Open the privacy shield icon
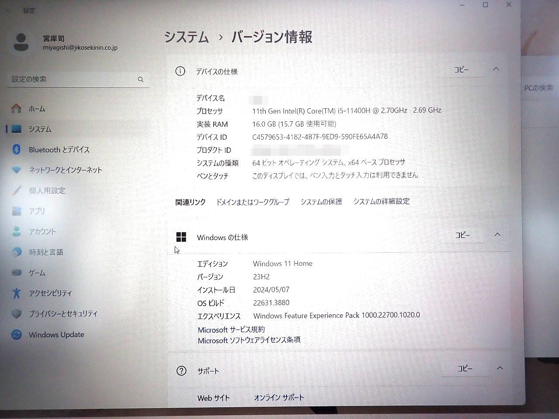The width and height of the screenshot is (559, 419). [x=17, y=313]
